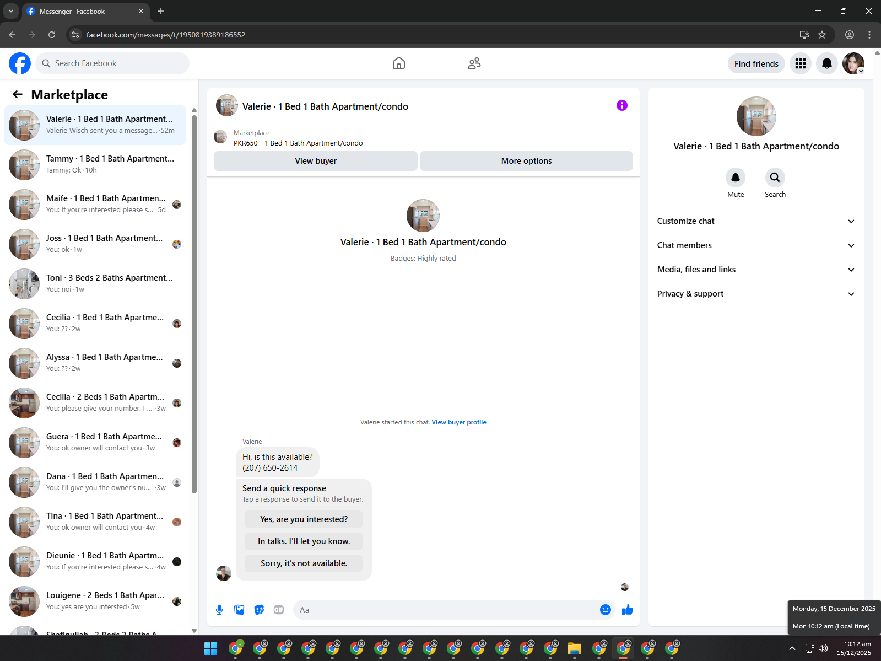Open the Valerie conversation in the list
The height and width of the screenshot is (661, 881).
pyautogui.click(x=95, y=125)
